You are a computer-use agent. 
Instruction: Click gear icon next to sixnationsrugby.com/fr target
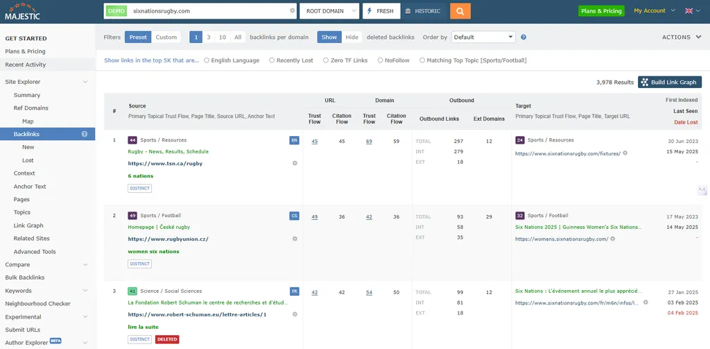646,303
